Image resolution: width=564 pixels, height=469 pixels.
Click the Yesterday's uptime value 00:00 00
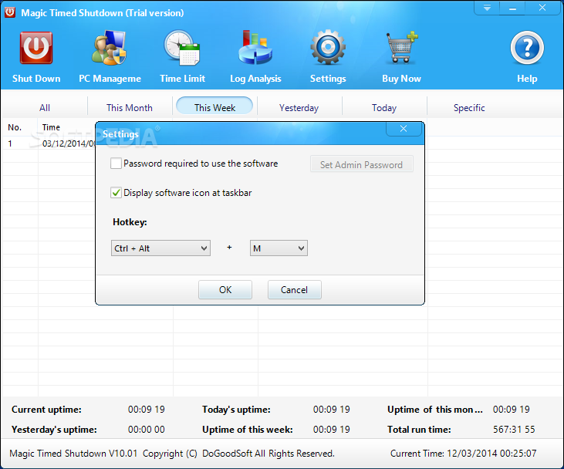[x=146, y=430]
